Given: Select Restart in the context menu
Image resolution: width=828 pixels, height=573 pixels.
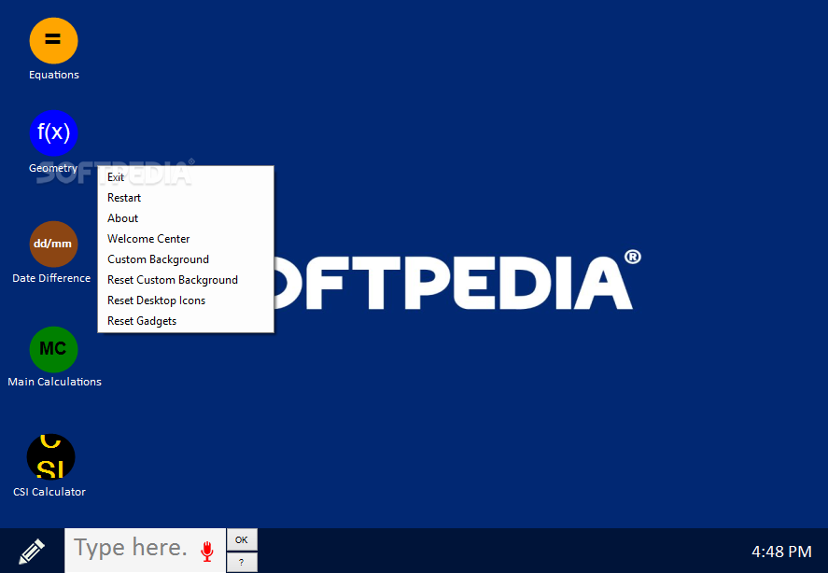Looking at the screenshot, I should pos(186,198).
